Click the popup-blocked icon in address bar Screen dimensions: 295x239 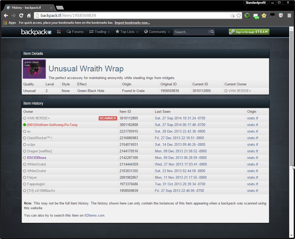(x=232, y=16)
